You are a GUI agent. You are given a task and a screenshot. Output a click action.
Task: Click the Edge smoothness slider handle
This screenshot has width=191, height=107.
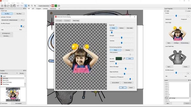click(x=124, y=74)
